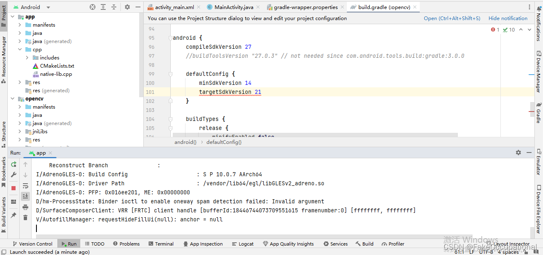
Task: Open the editor tabs overflow menu
Action: 529,7
